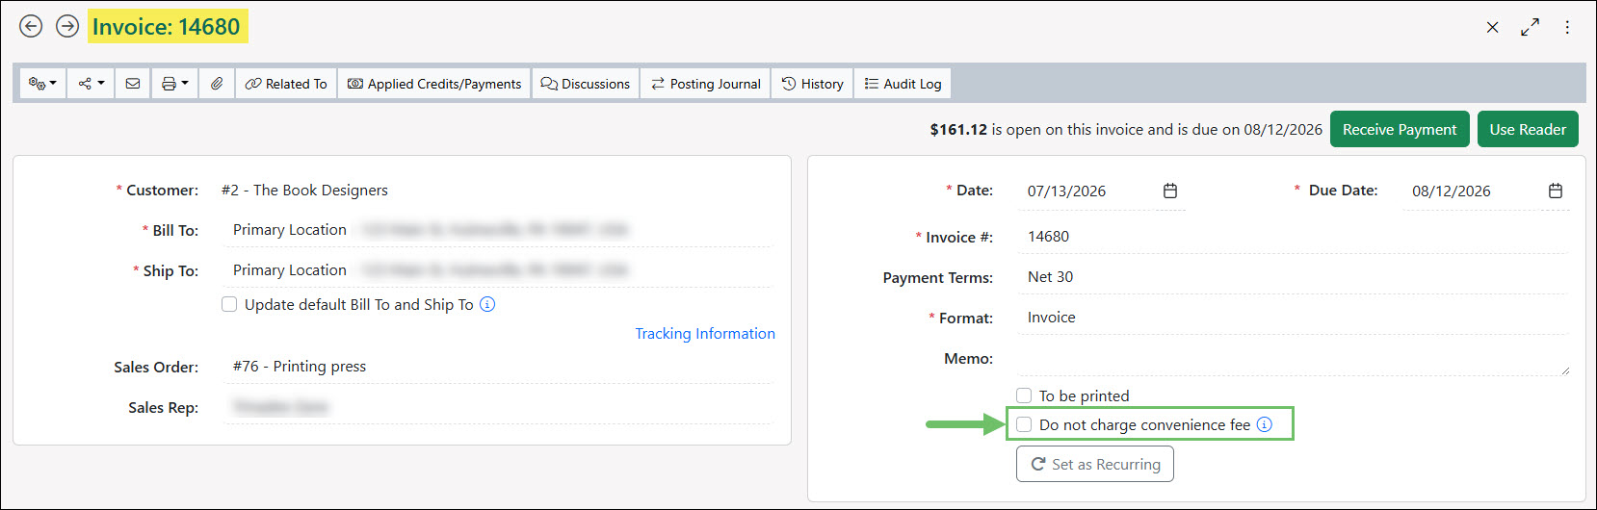Viewport: 1597px width, 510px height.
Task: Click the Invoice # field with 14680
Action: coord(1293,237)
